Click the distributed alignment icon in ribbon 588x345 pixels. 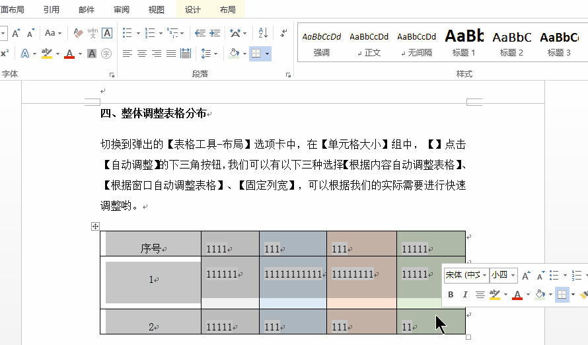point(186,54)
